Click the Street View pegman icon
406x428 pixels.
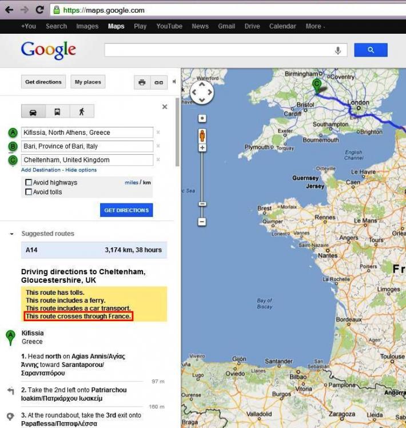(202, 135)
